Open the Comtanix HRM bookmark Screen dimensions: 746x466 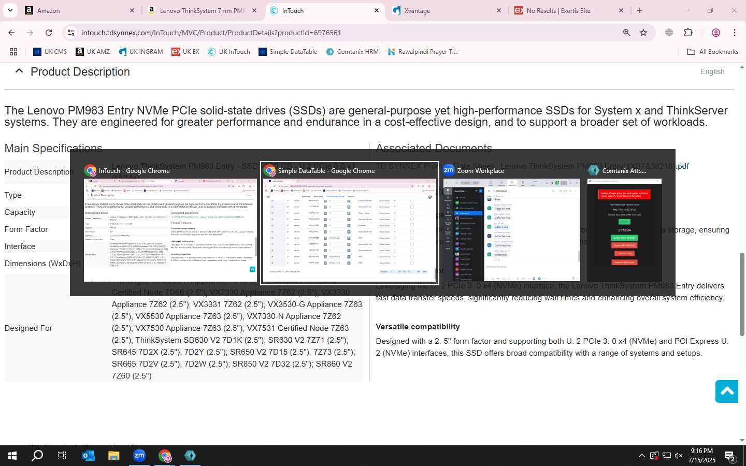[x=352, y=52]
